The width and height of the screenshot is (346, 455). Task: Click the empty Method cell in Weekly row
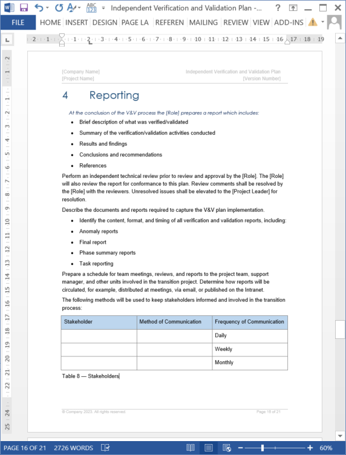[175, 349]
